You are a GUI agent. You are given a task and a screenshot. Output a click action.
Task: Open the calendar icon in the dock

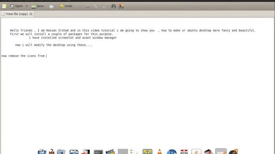pos(74,151)
